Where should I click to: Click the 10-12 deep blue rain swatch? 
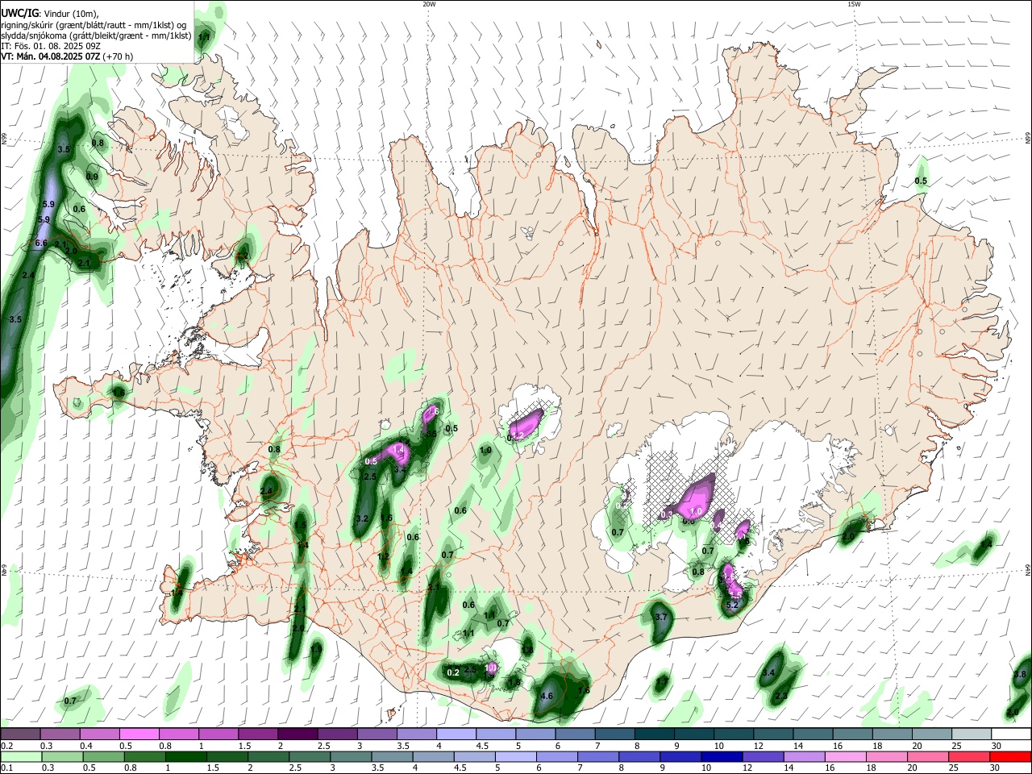pyautogui.click(x=722, y=757)
